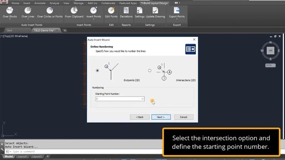Click the viewport Top 2D Wireframe label
Viewport: 285px width, 160px height.
click(14, 36)
